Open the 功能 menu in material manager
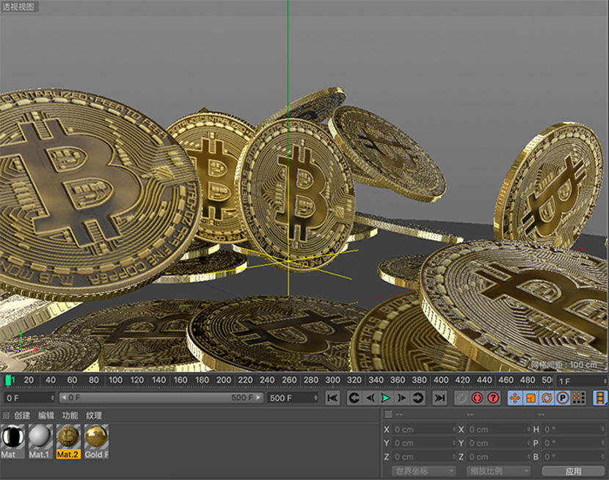Screen dimensions: 609x480 coord(70,415)
